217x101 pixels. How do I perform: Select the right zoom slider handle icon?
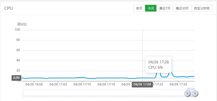pos(195,93)
